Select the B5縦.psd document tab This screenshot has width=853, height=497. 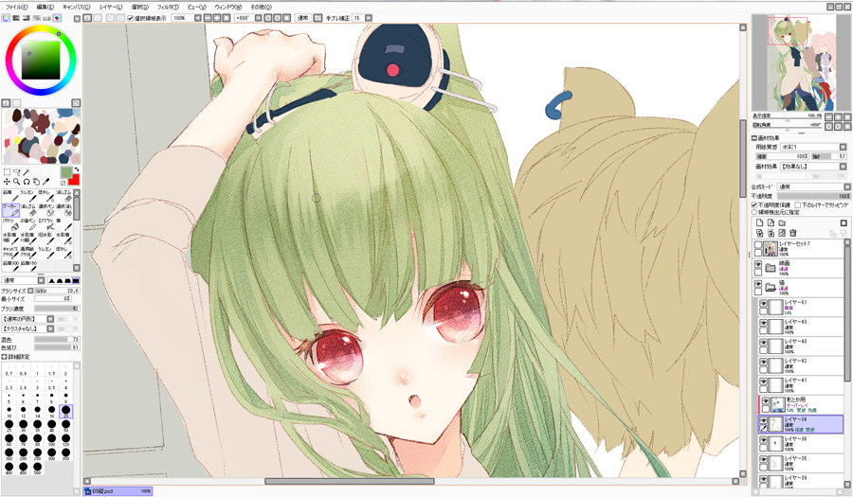pyautogui.click(x=118, y=491)
